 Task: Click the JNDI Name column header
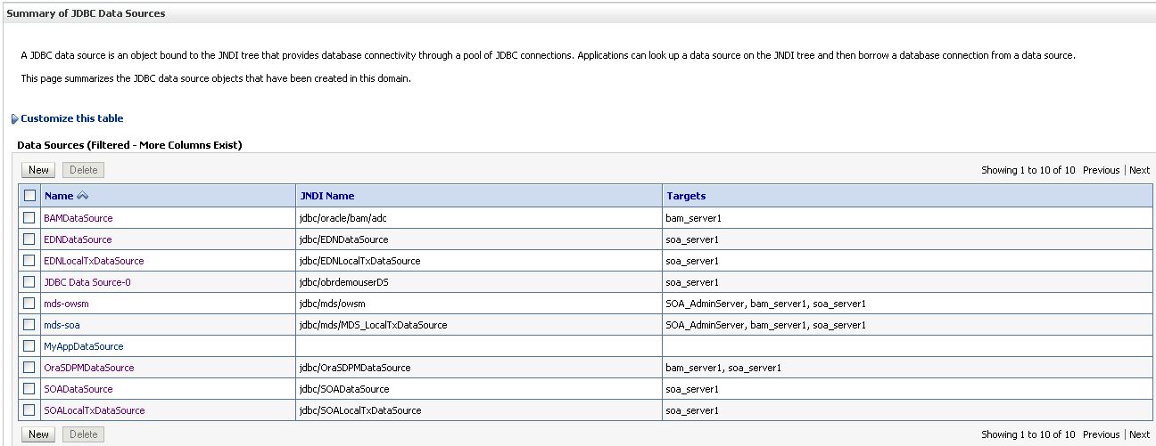point(326,196)
